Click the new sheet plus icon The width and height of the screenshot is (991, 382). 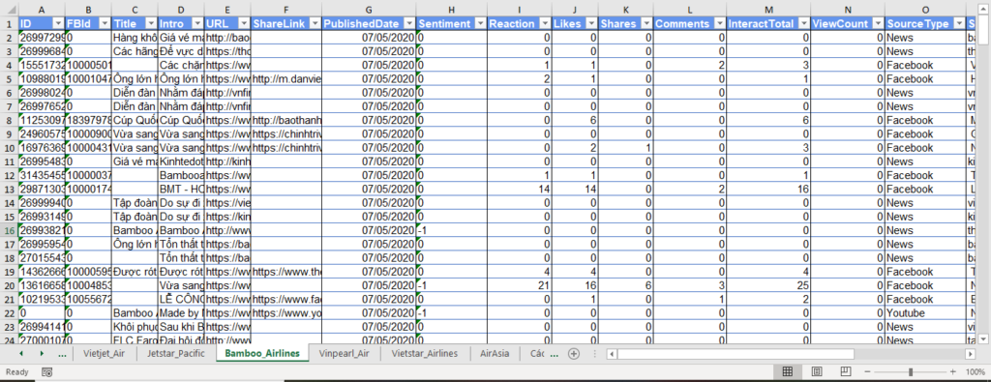pyautogui.click(x=574, y=354)
